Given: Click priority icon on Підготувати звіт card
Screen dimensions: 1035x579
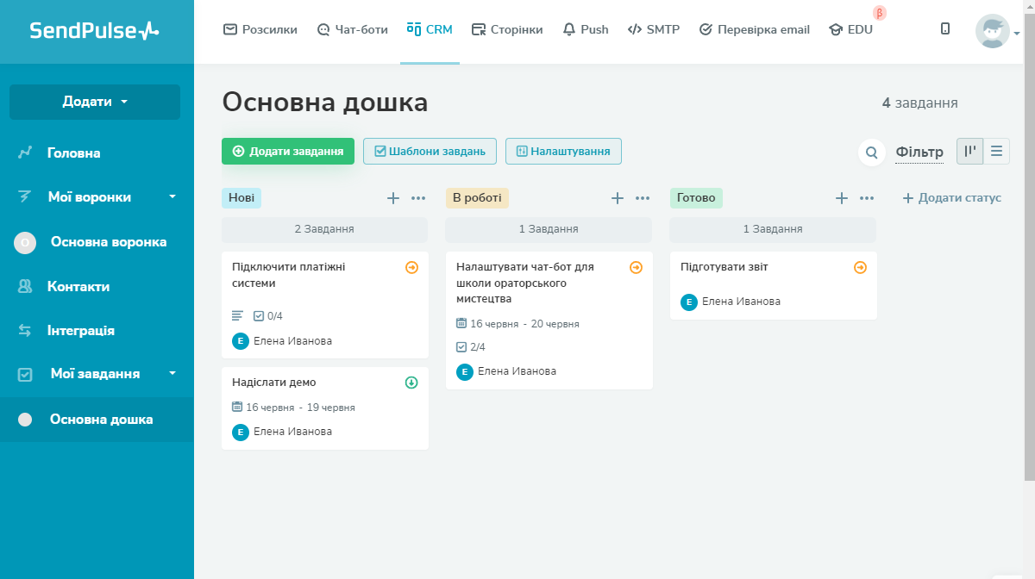Looking at the screenshot, I should click(860, 268).
